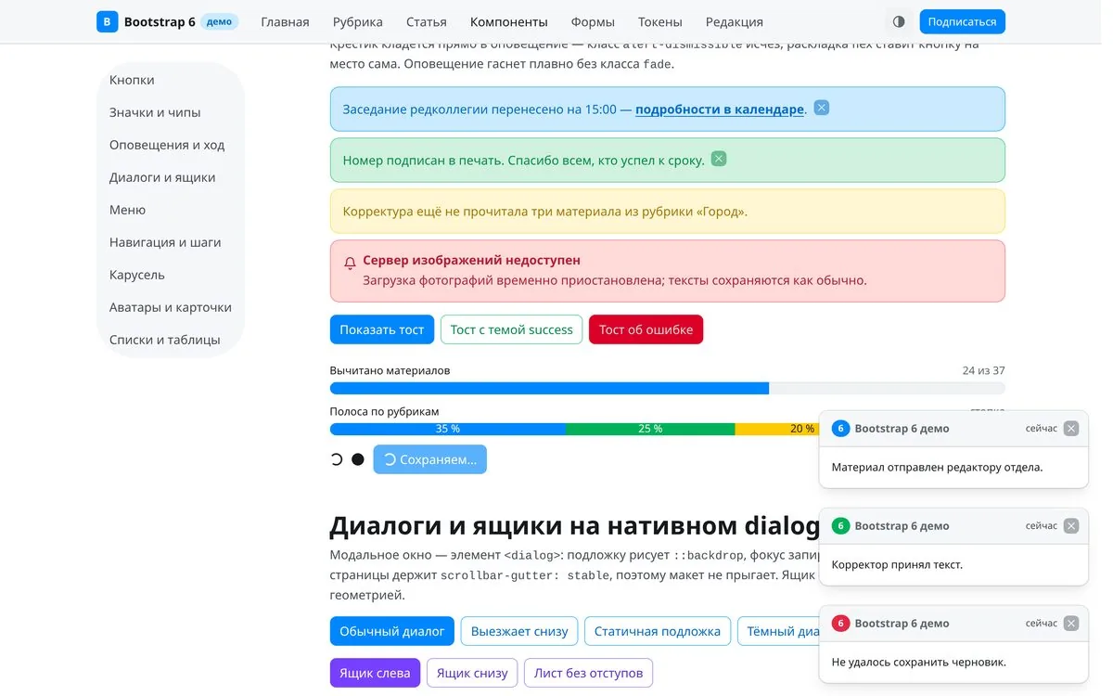Go to Оповещения и ход sidebar section
The width and height of the screenshot is (1113, 696).
(171, 145)
